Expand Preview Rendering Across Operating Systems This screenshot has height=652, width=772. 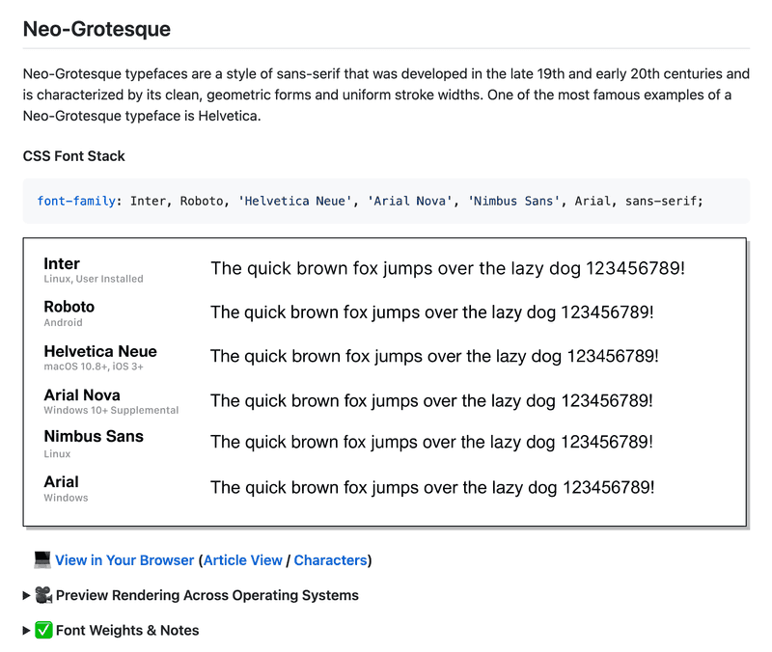click(191, 595)
